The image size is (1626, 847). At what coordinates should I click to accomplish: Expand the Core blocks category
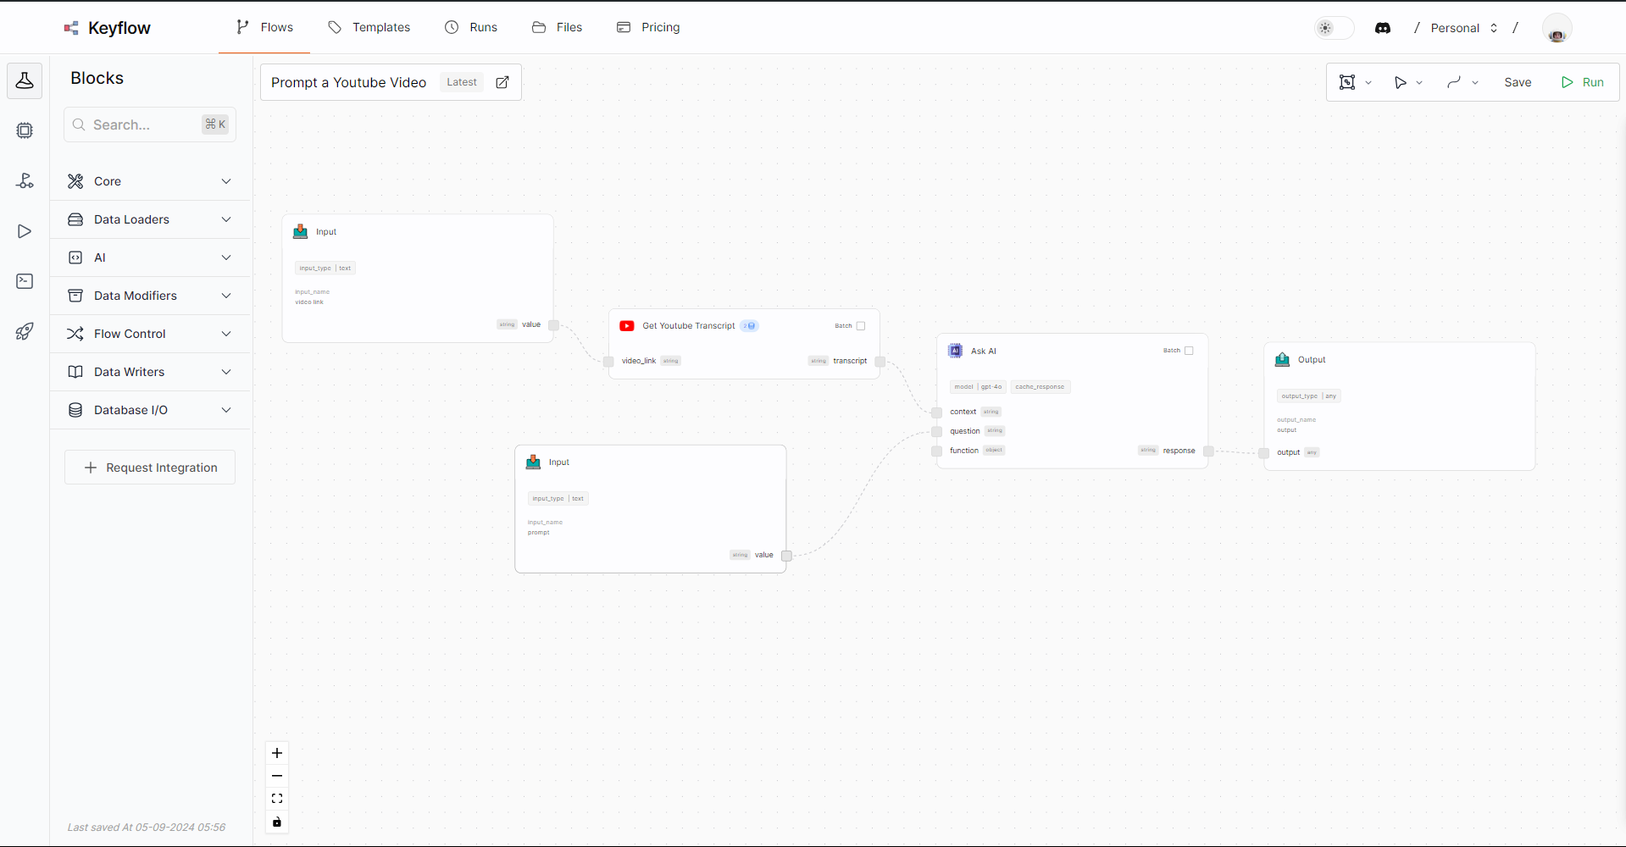click(150, 181)
